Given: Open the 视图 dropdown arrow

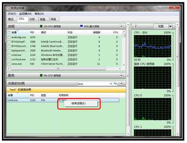Looking at the screenshot, I should 170,26.
